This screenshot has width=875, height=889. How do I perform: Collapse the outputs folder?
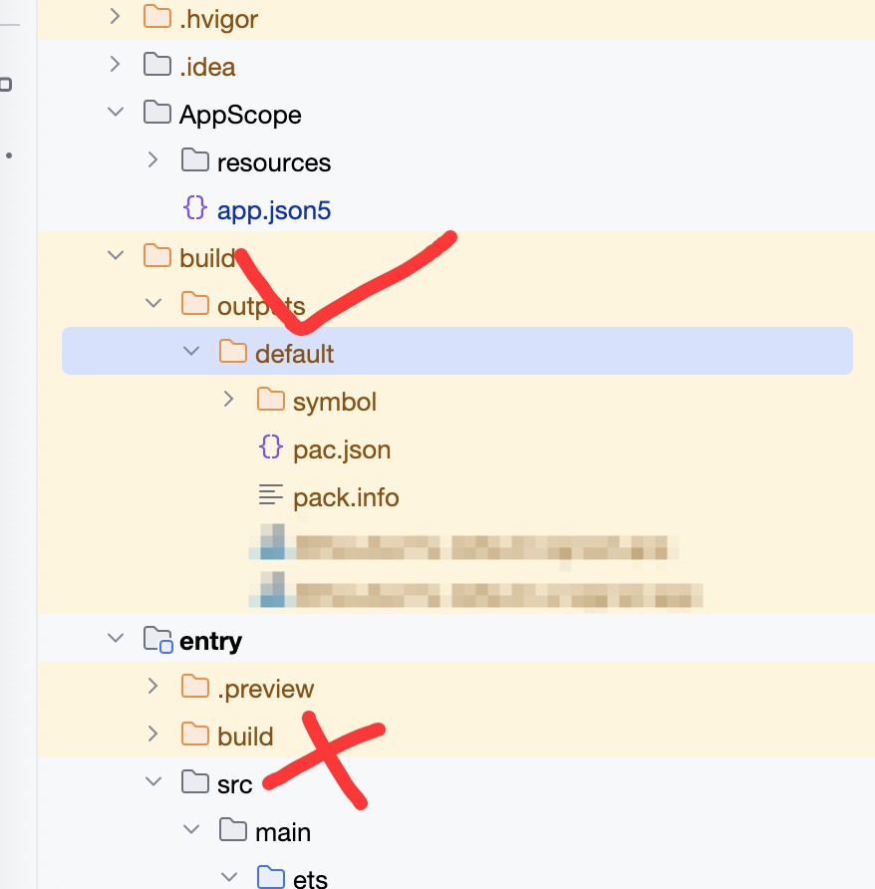tap(152, 304)
